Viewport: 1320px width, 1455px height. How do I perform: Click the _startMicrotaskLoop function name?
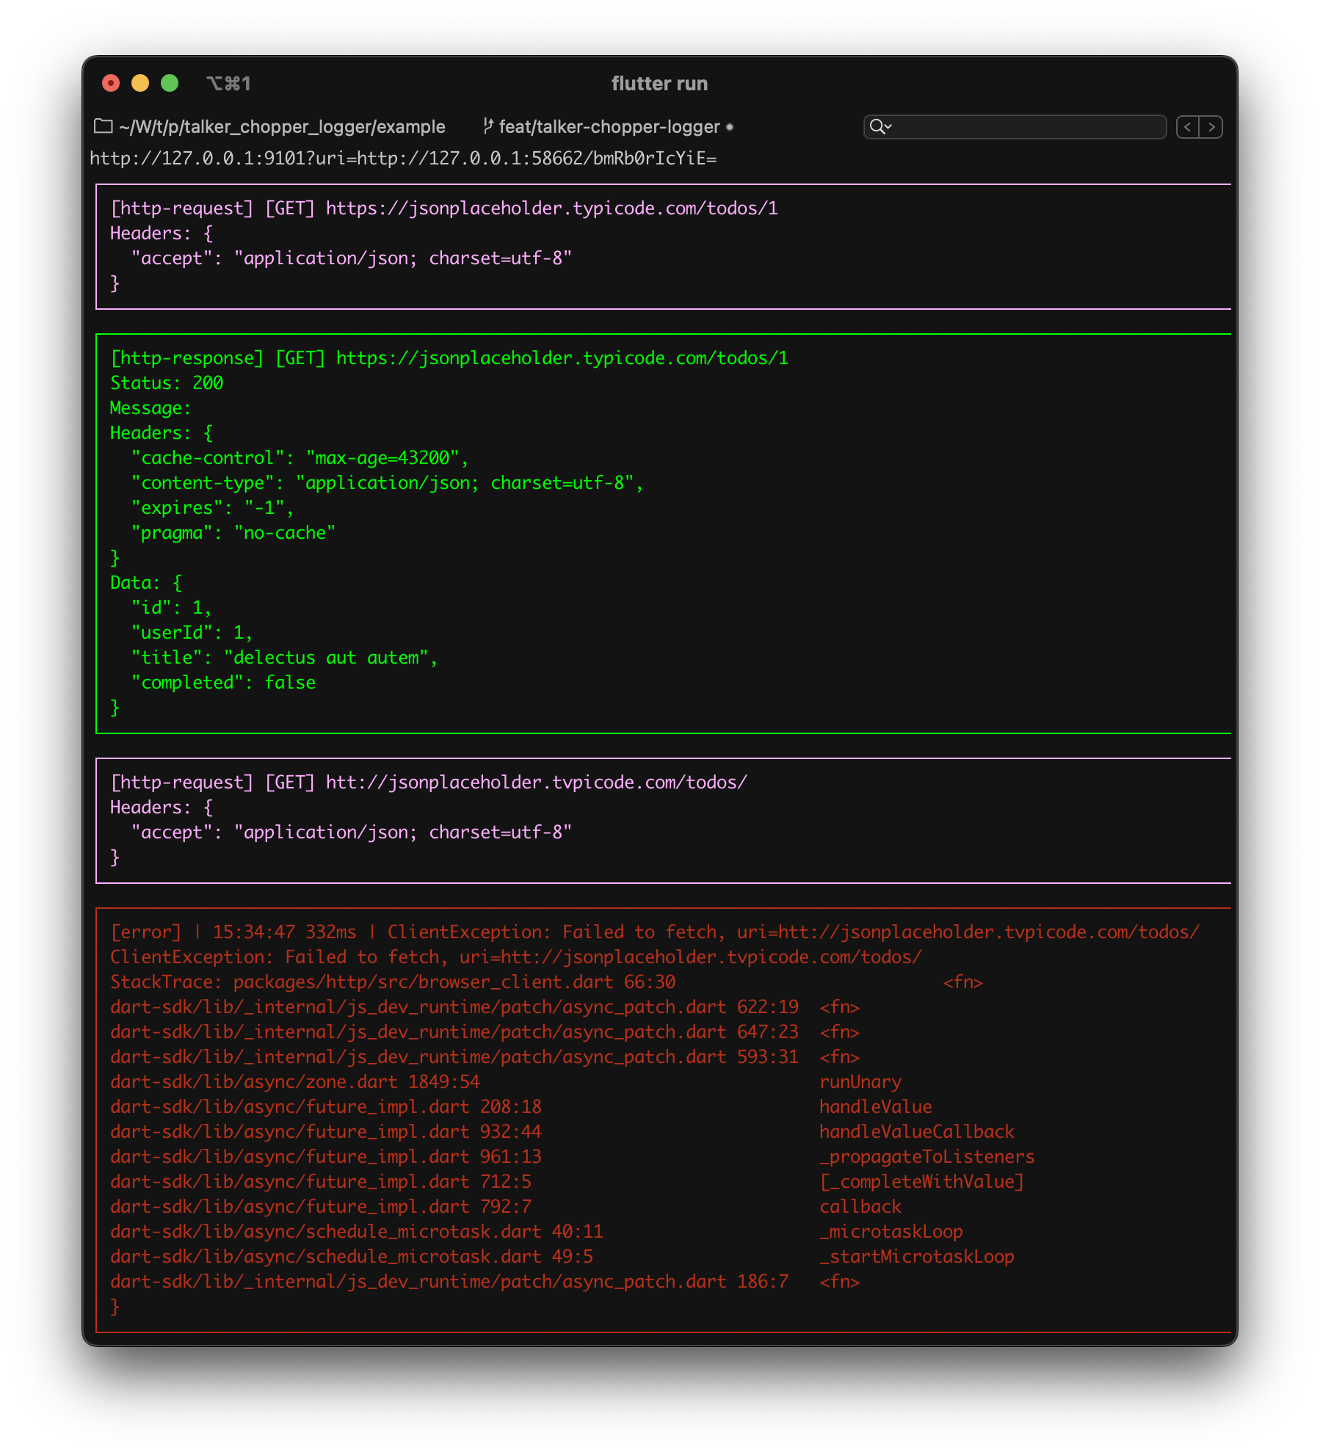(x=917, y=1257)
